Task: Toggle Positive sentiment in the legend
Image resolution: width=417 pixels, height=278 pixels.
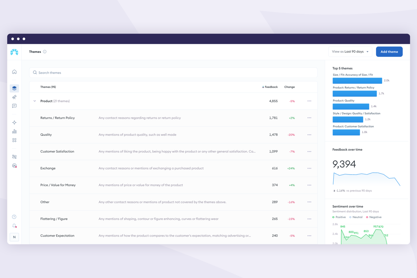Action: coord(339,217)
